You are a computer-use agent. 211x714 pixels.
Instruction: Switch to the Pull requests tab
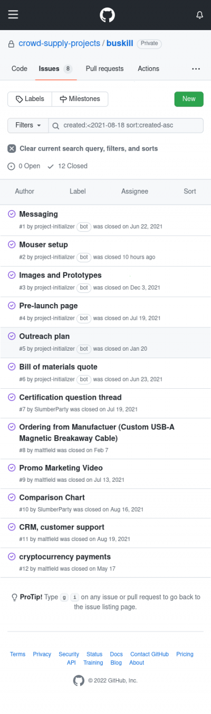(x=104, y=69)
